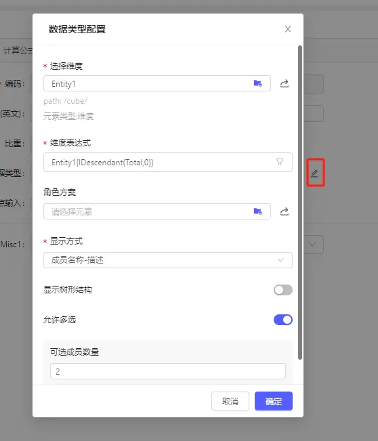
Task: Click the Entity1 text in 选择维度 field
Action: pos(64,84)
